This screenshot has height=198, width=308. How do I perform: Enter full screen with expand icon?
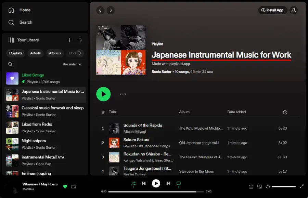301,186
